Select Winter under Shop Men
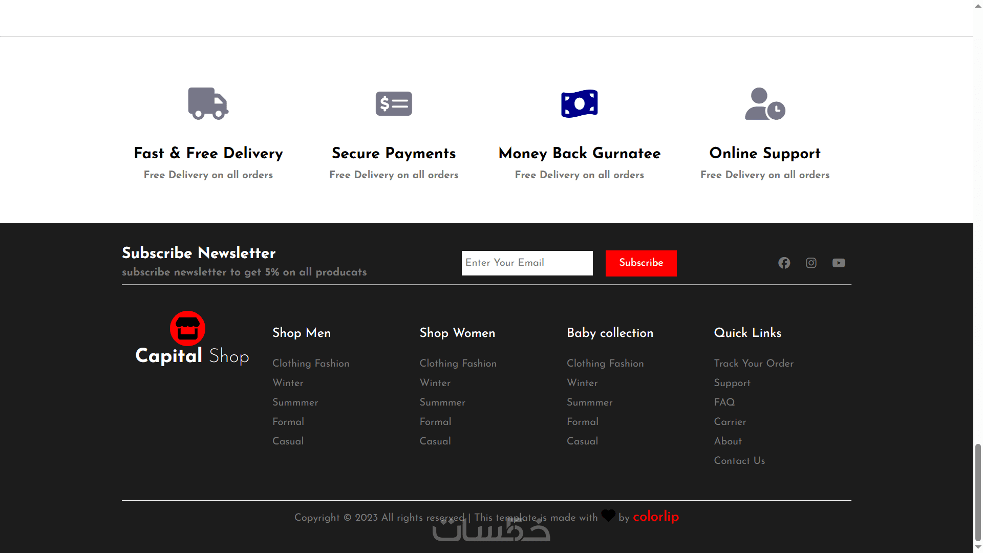This screenshot has height=553, width=983. (288, 382)
